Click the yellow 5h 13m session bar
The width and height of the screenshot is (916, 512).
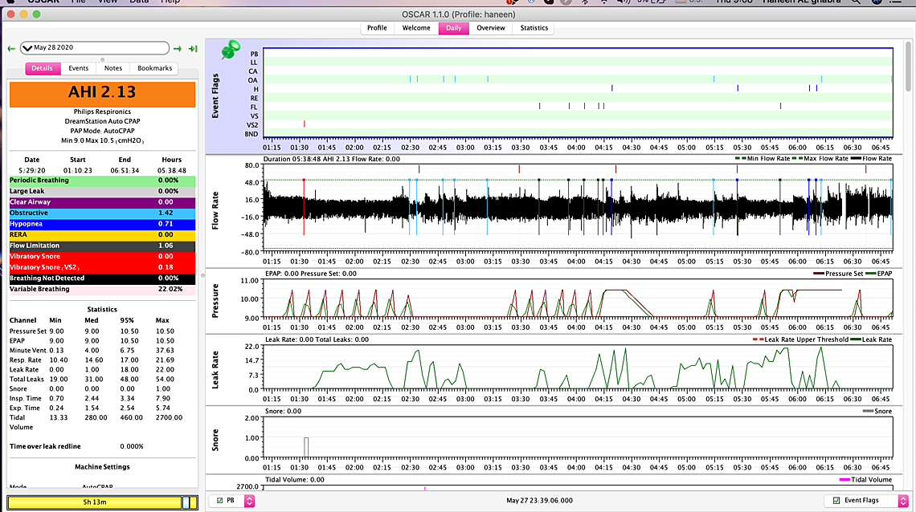96,502
